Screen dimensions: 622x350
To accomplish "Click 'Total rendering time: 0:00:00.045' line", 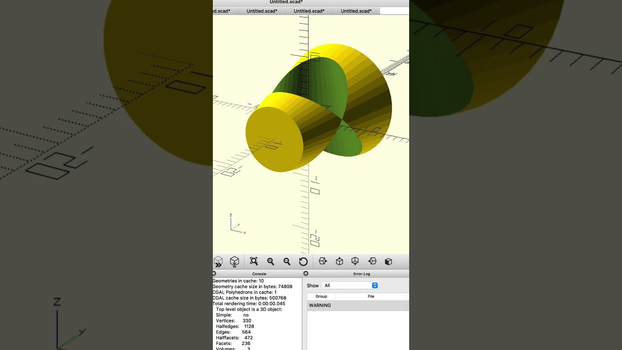I will (249, 303).
